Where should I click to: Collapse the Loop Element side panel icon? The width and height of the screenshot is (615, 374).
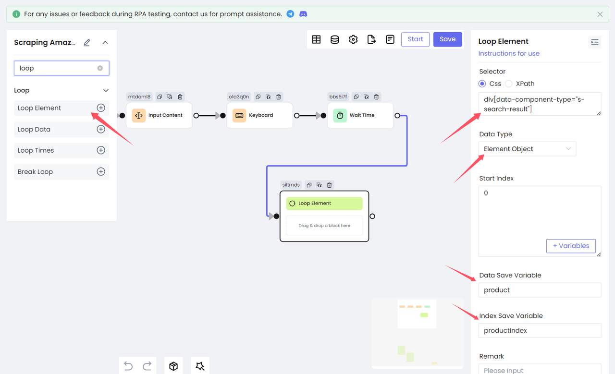coord(595,42)
